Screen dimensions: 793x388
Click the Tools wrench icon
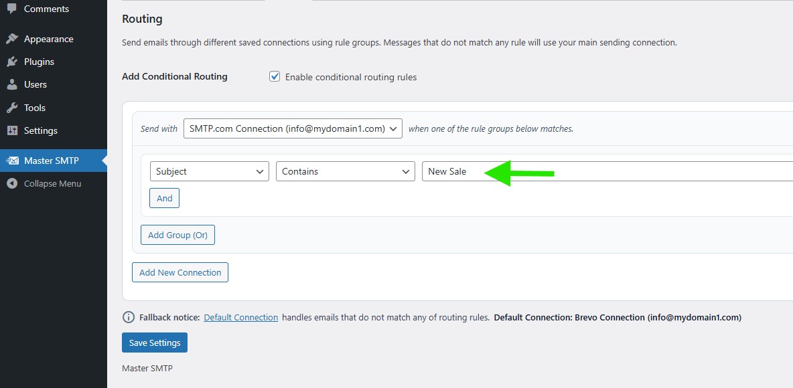pos(12,108)
